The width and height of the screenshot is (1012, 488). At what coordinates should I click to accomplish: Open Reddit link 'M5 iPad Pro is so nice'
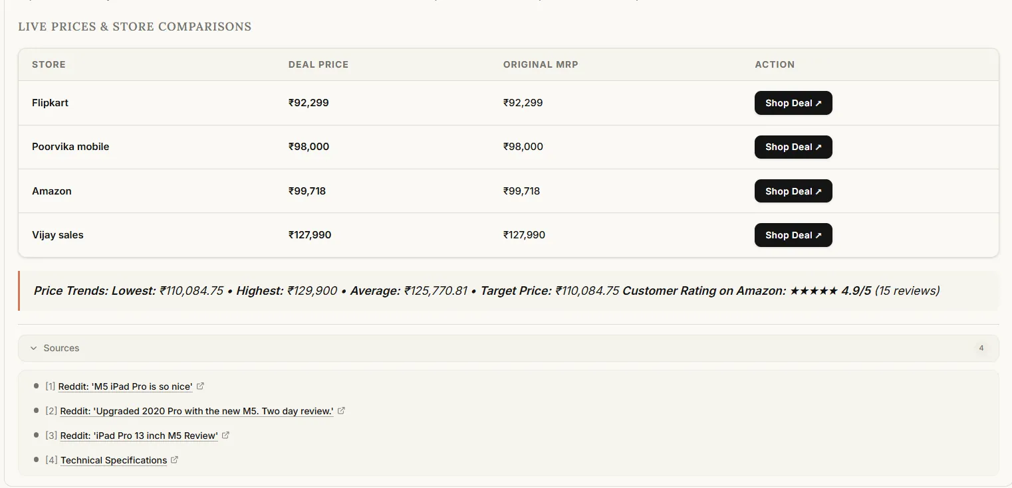[x=126, y=386]
